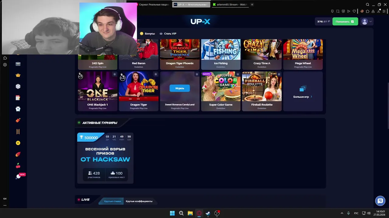
Task: Click the send flow arrow icon
Action: pos(349,11)
